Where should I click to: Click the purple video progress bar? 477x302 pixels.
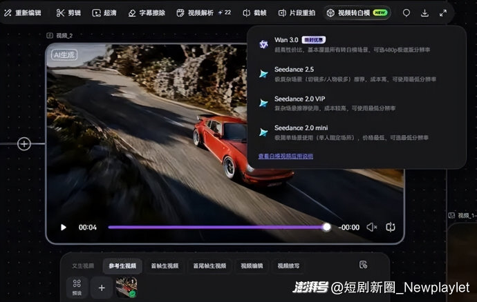[x=217, y=227]
